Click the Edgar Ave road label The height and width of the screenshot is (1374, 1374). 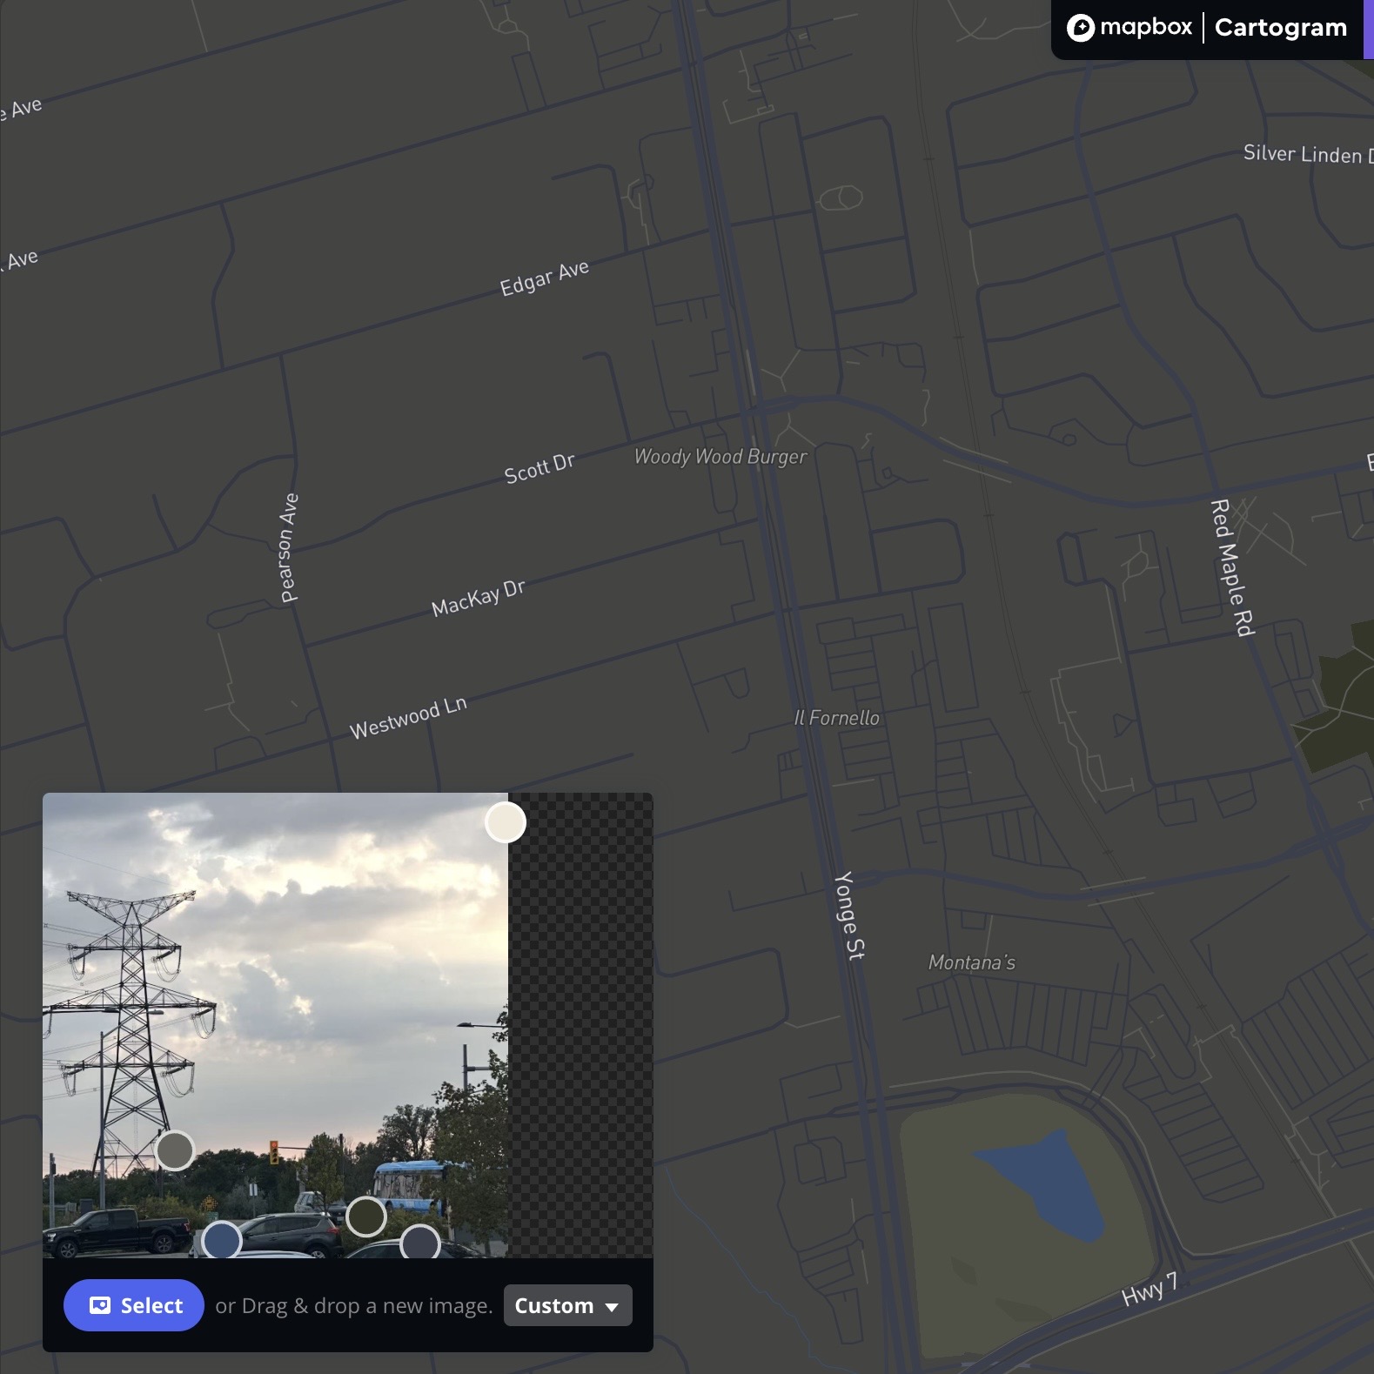[x=545, y=278]
